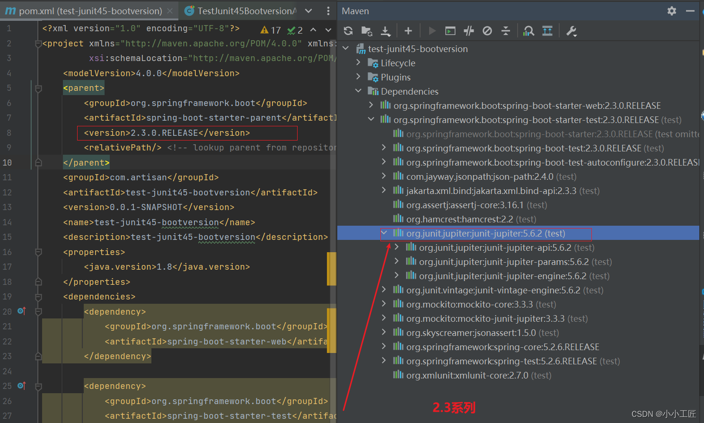The image size is (704, 423).
Task: Click the Maven project icon for test-junit45-bootversion
Action: pos(361,49)
